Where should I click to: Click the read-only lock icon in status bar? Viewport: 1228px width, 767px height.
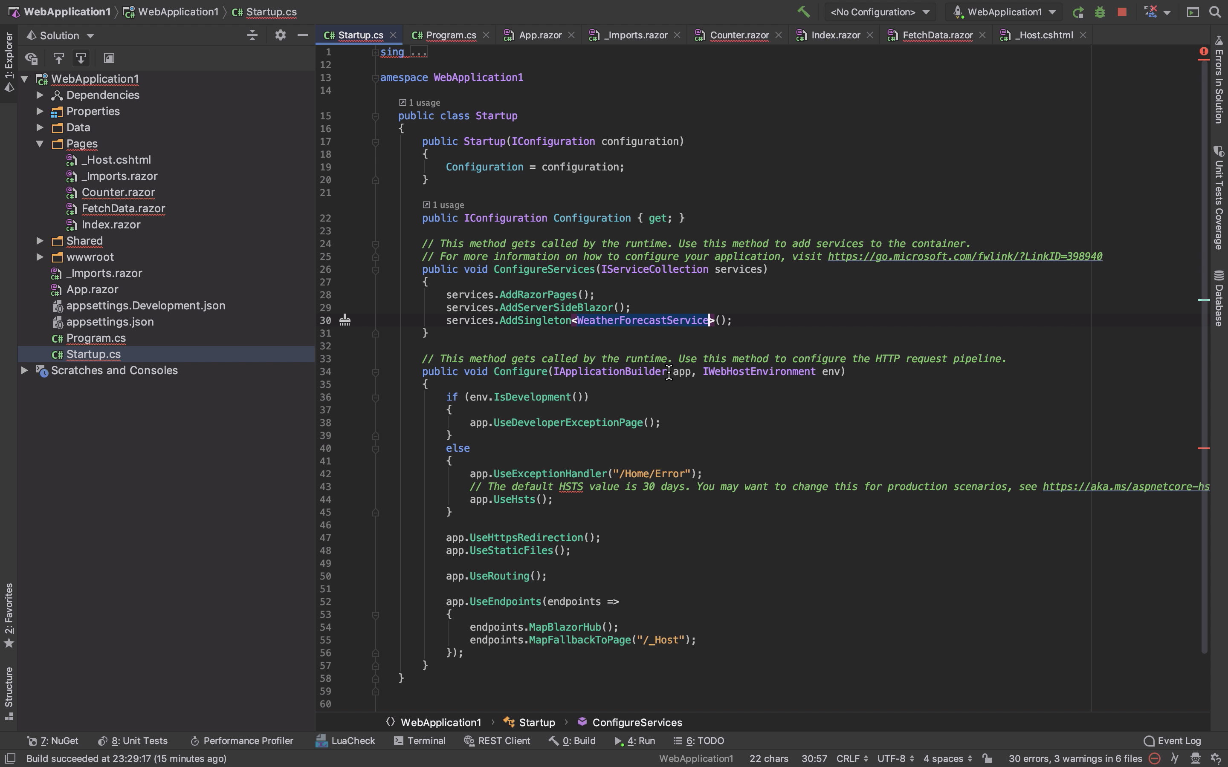pos(987,758)
